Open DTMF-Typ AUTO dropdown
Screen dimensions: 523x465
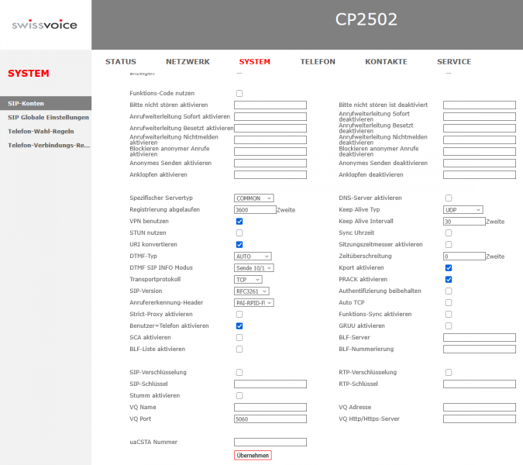(x=253, y=257)
